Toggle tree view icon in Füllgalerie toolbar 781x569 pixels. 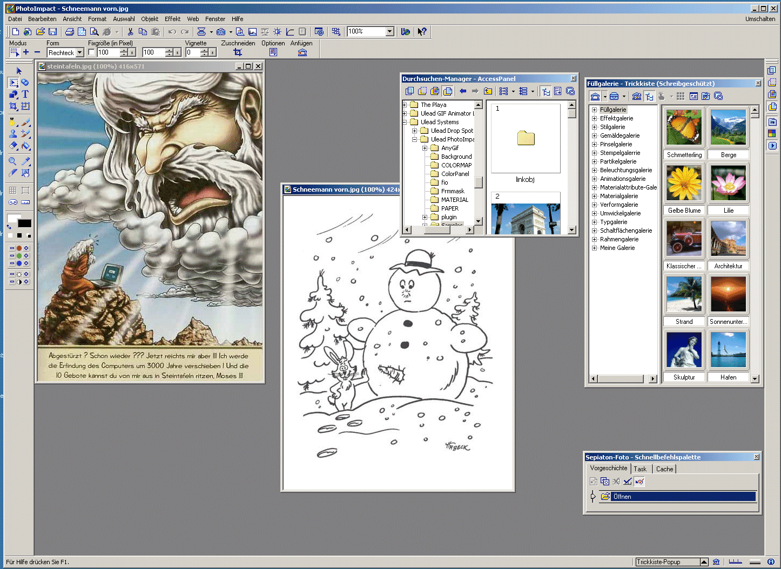(x=649, y=96)
